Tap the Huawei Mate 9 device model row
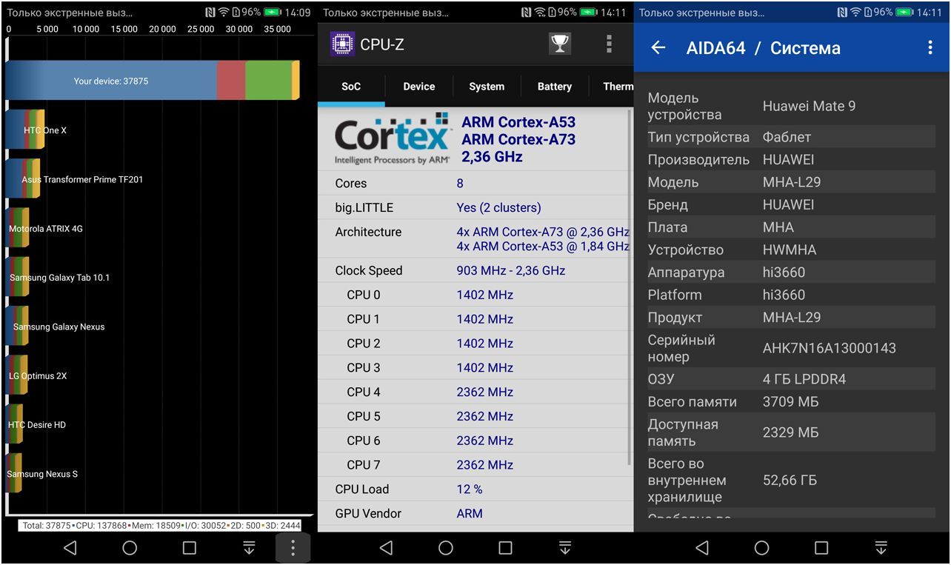 (x=791, y=107)
